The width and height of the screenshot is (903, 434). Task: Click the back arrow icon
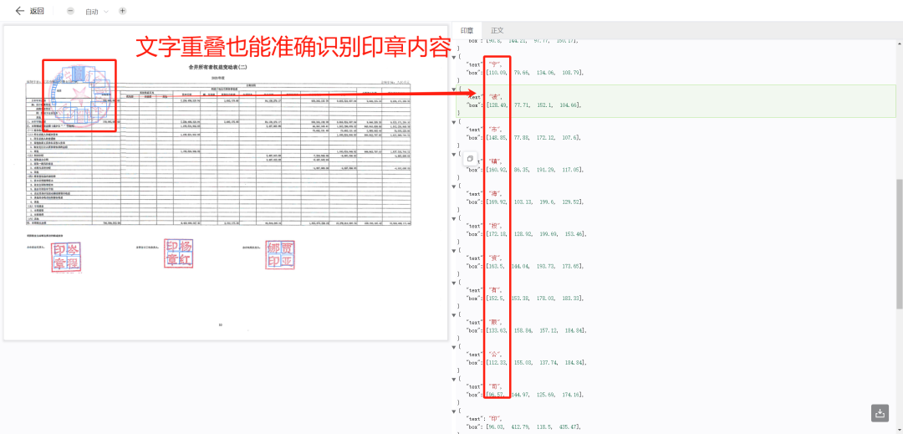(x=20, y=11)
